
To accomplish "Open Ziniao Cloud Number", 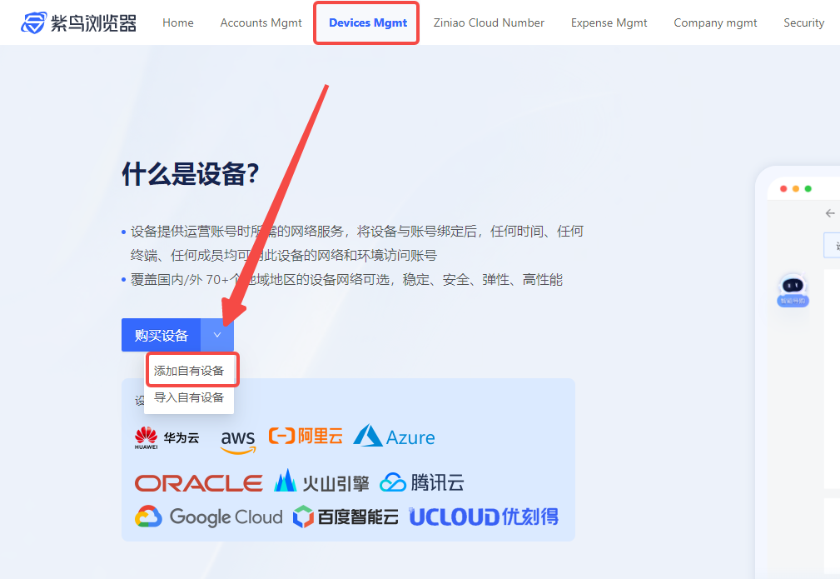I will [489, 22].
